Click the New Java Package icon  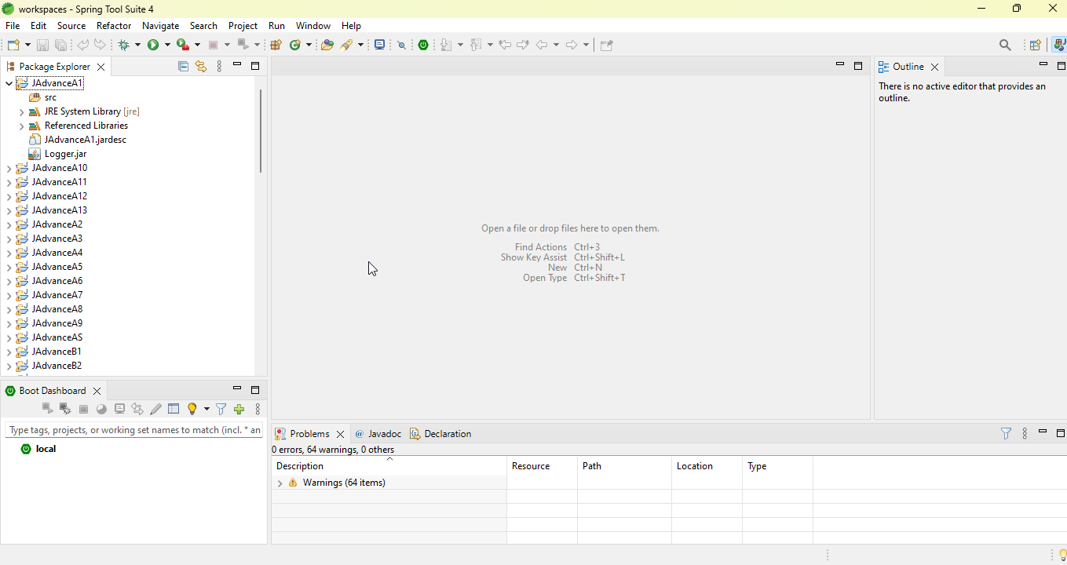(276, 45)
